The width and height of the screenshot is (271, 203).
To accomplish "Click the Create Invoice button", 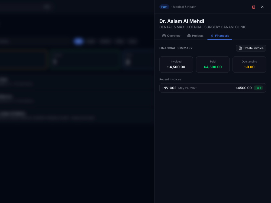I will [x=251, y=48].
